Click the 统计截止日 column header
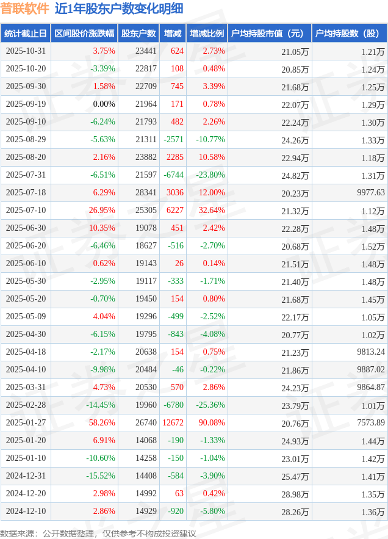This screenshot has height=539, width=388. [x=25, y=34]
